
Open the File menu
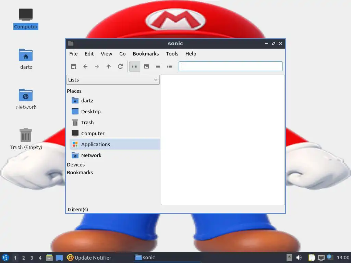[x=73, y=54]
